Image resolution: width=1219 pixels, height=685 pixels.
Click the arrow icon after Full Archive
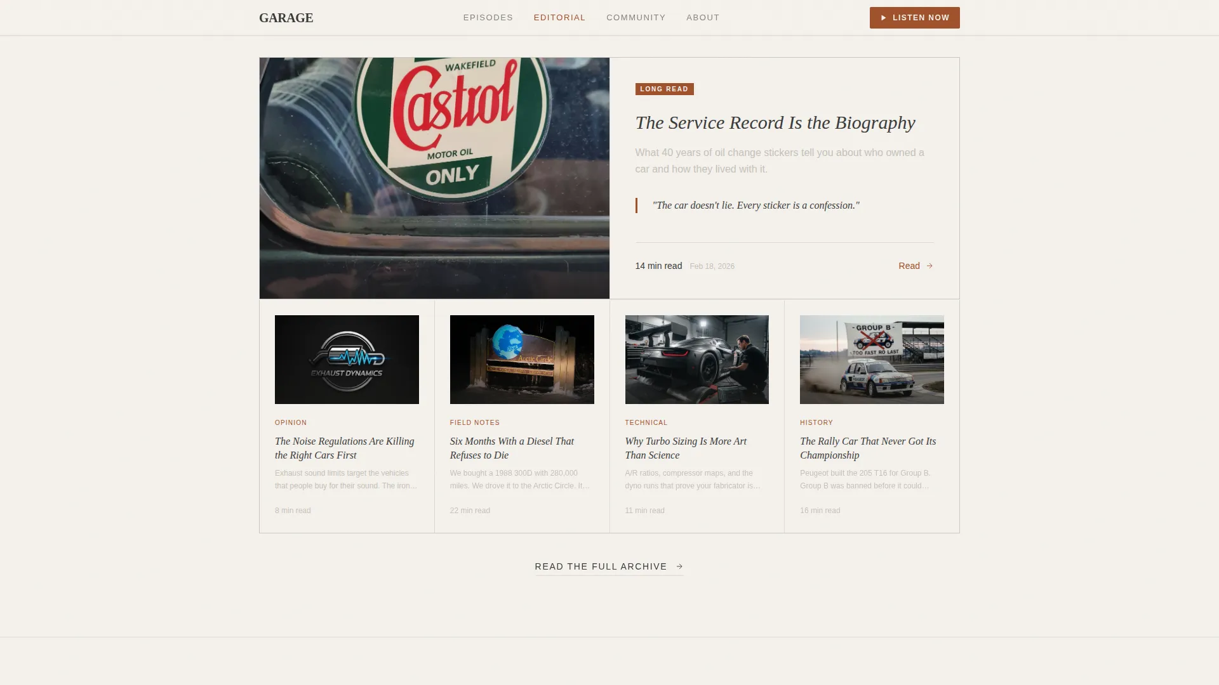point(679,566)
